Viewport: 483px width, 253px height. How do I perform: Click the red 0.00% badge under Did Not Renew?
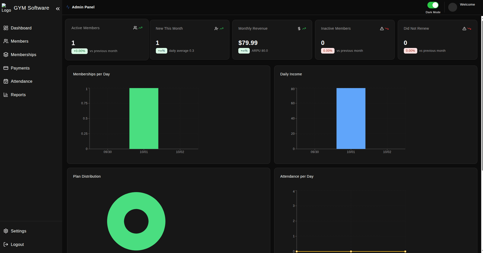click(410, 50)
